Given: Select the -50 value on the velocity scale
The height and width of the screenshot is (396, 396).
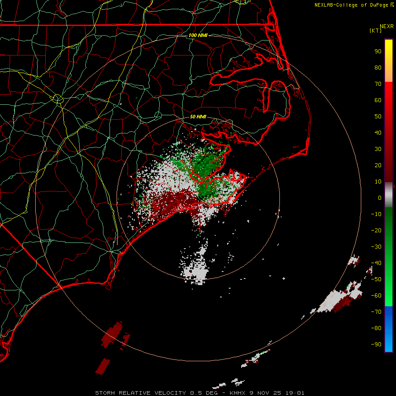Looking at the screenshot, I should click(x=376, y=279).
